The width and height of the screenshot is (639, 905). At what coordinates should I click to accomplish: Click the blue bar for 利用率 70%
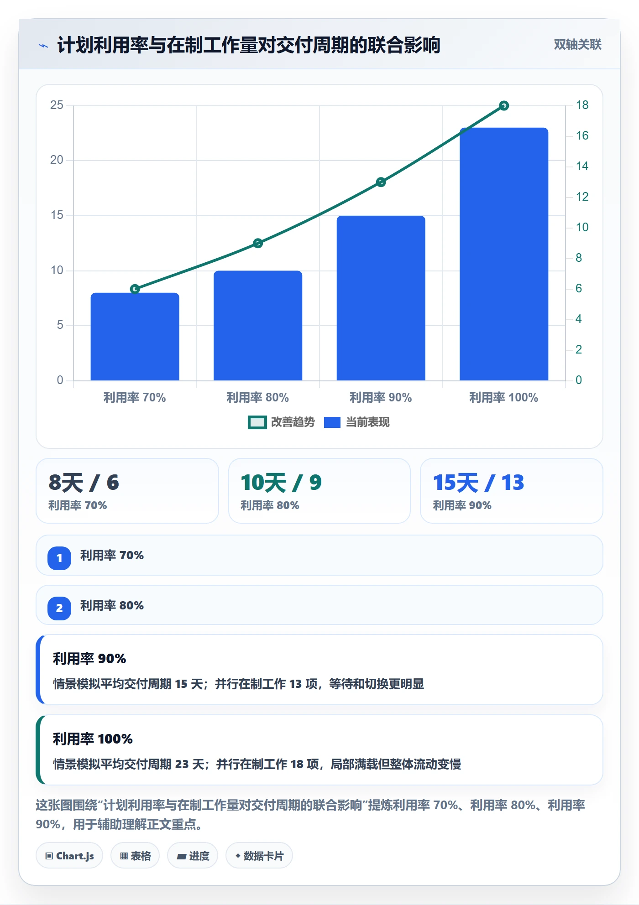(135, 337)
